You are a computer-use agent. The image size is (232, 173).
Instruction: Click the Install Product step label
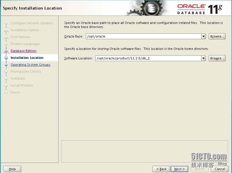click(x=22, y=85)
